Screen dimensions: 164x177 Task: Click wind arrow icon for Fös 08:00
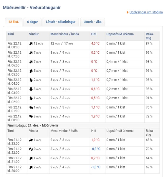point(31,44)
